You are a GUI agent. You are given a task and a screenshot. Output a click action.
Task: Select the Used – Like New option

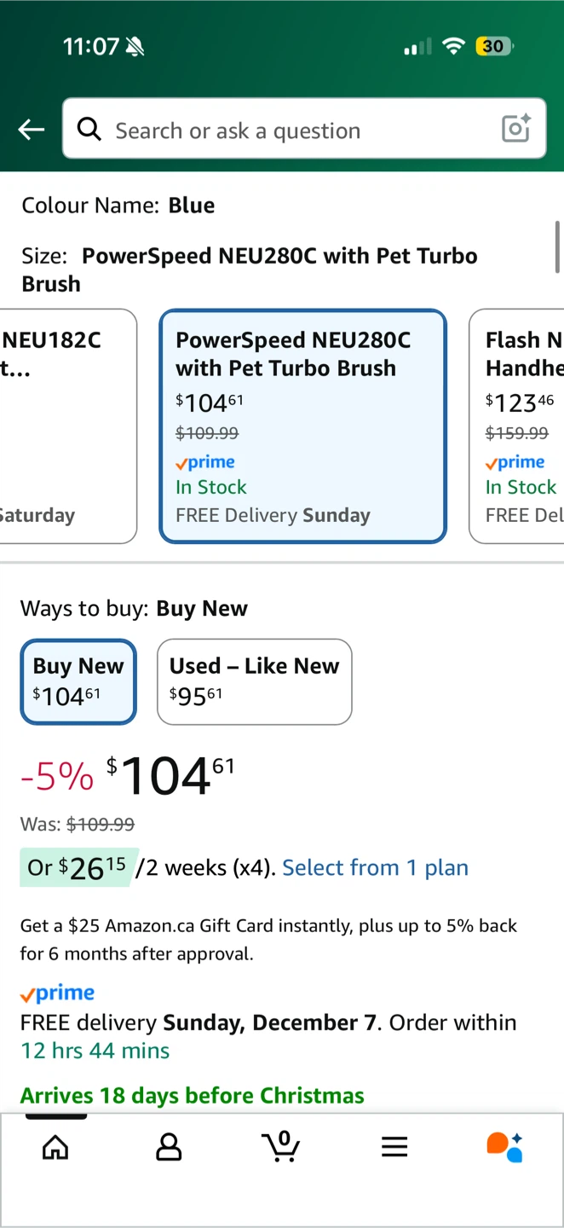pyautogui.click(x=254, y=681)
